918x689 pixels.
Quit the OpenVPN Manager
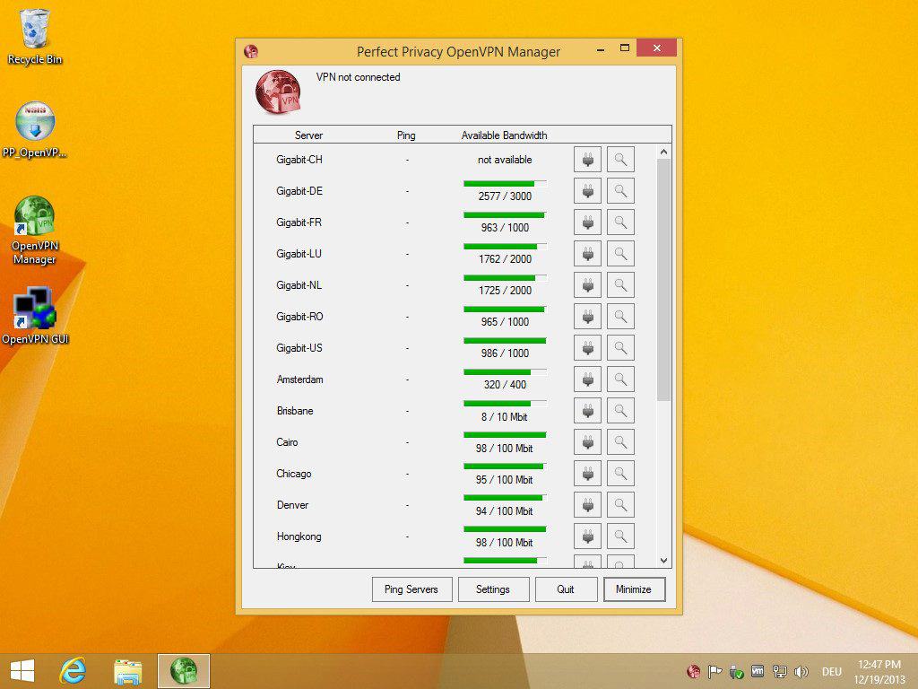point(566,589)
